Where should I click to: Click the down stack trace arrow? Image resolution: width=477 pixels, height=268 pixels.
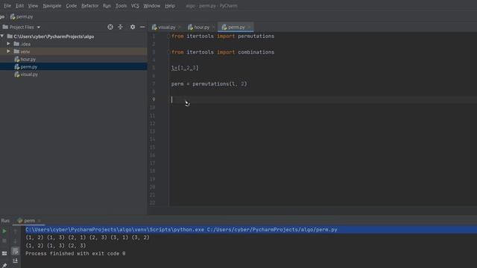(x=15, y=241)
